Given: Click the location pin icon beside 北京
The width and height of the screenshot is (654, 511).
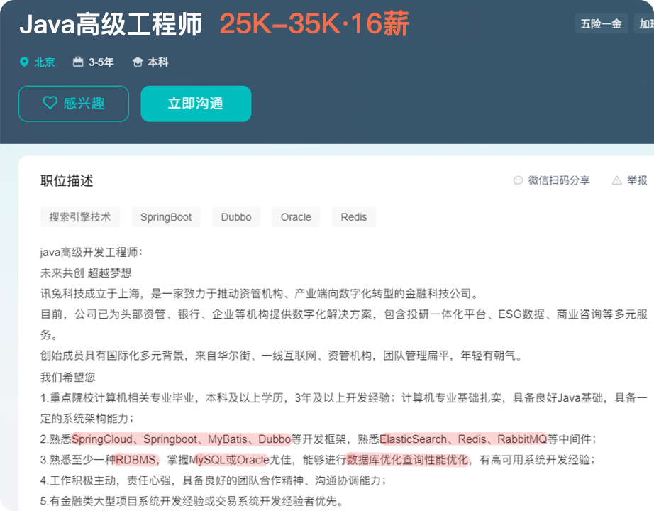Looking at the screenshot, I should pos(24,62).
